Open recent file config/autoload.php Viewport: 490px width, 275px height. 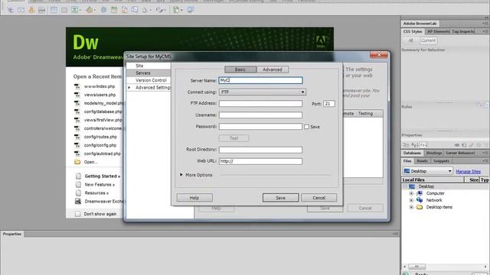[x=102, y=154]
